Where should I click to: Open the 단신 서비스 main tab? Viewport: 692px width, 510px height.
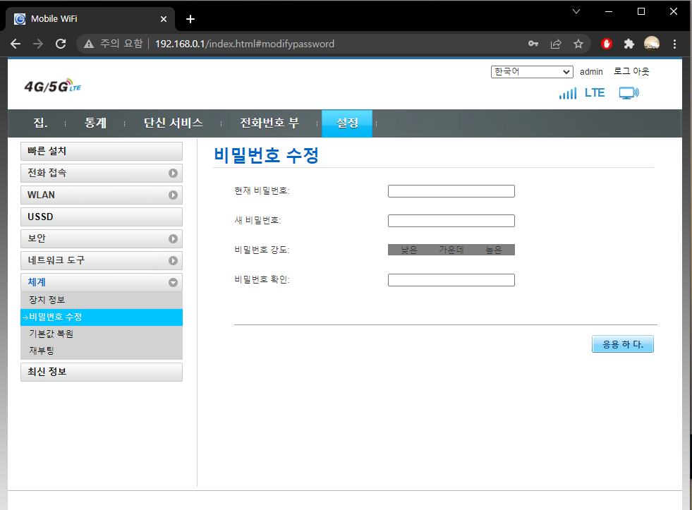[173, 123]
